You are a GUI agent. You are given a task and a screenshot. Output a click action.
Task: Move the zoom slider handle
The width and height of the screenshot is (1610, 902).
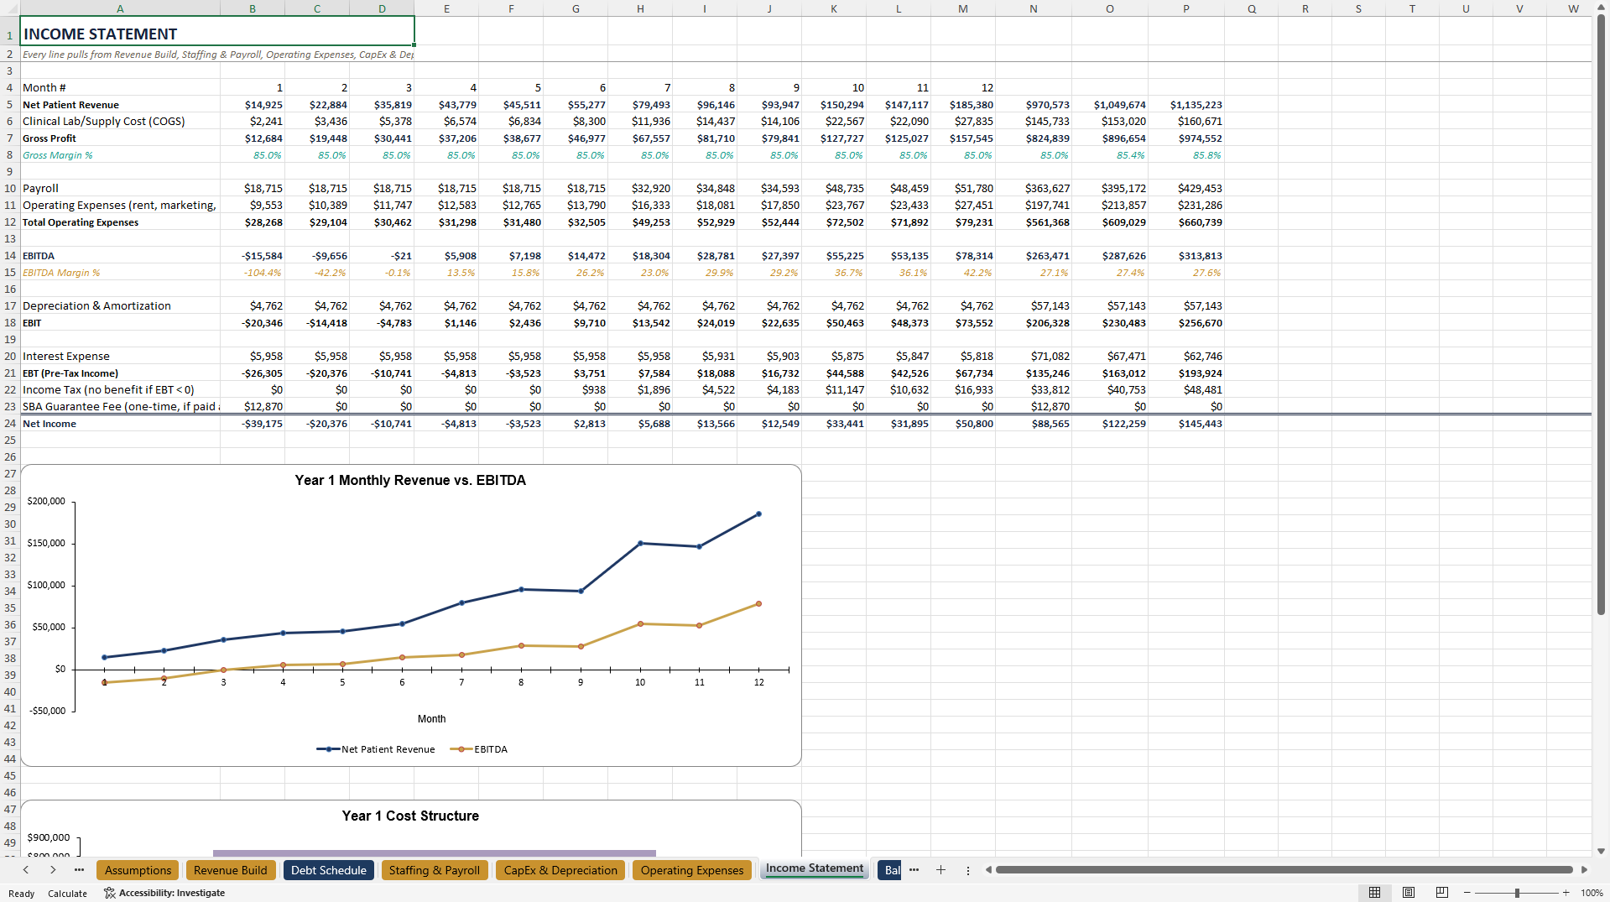(1517, 893)
